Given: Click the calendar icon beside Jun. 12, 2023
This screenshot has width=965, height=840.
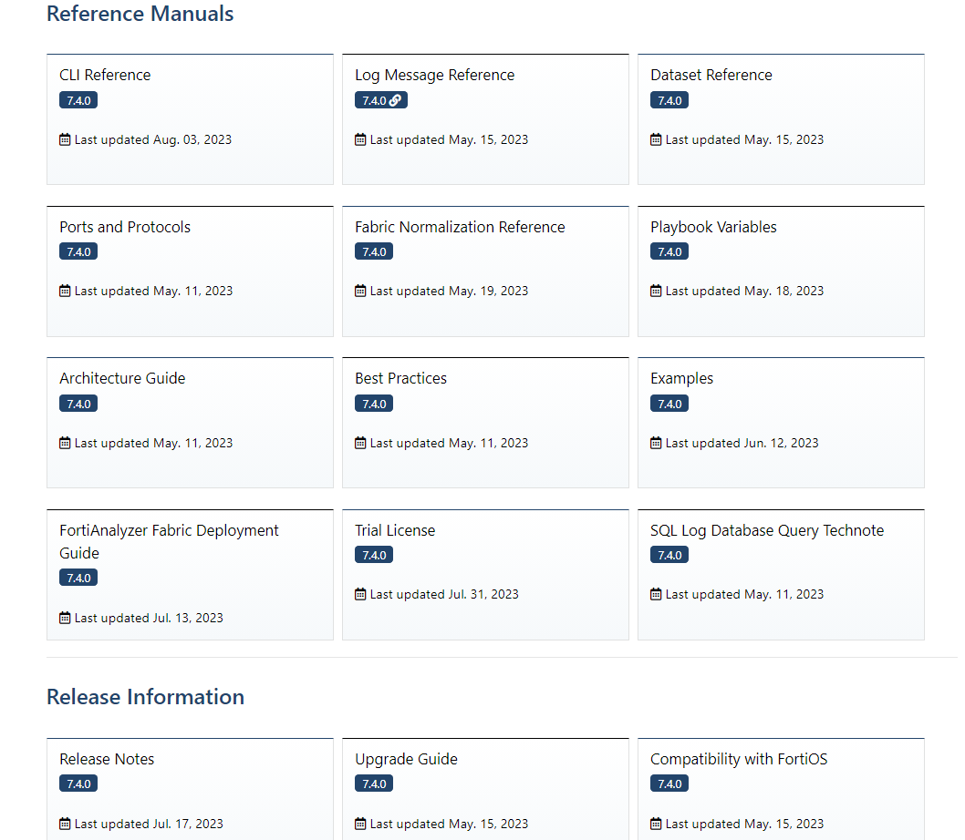Looking at the screenshot, I should coord(656,443).
